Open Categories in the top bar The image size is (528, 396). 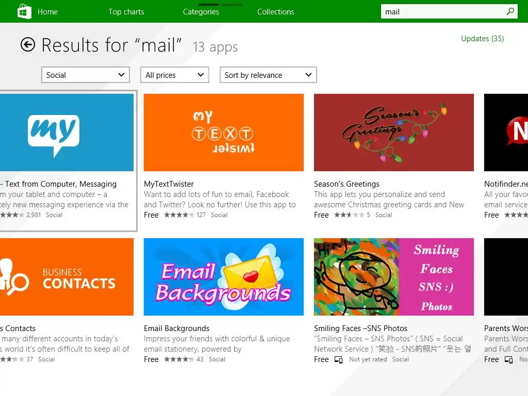tap(201, 12)
